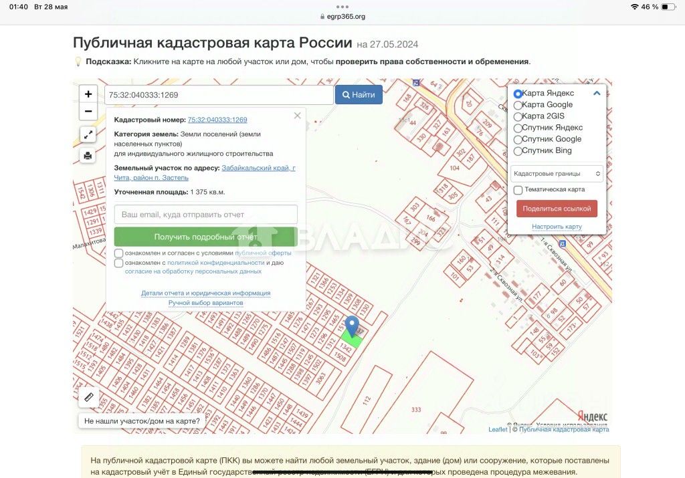Click the Найти search button
This screenshot has height=478, width=685.
click(x=359, y=95)
